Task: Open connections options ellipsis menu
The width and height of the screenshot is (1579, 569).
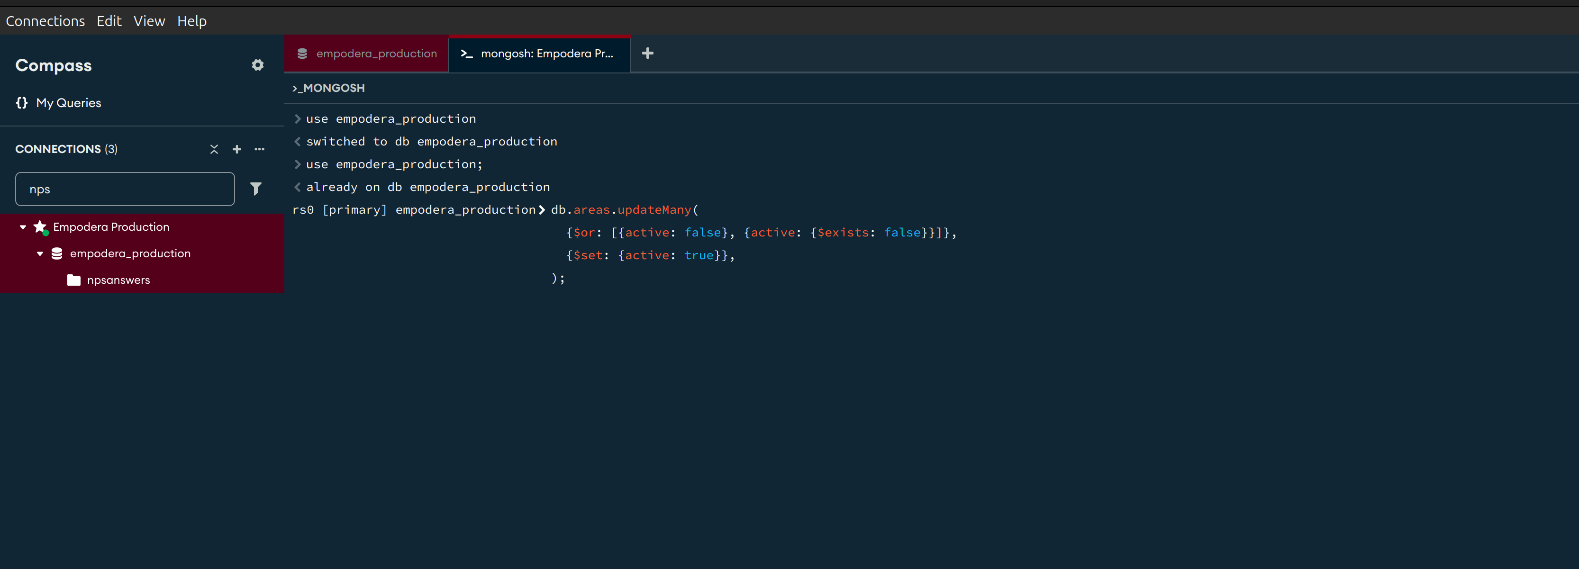Action: coord(259,149)
